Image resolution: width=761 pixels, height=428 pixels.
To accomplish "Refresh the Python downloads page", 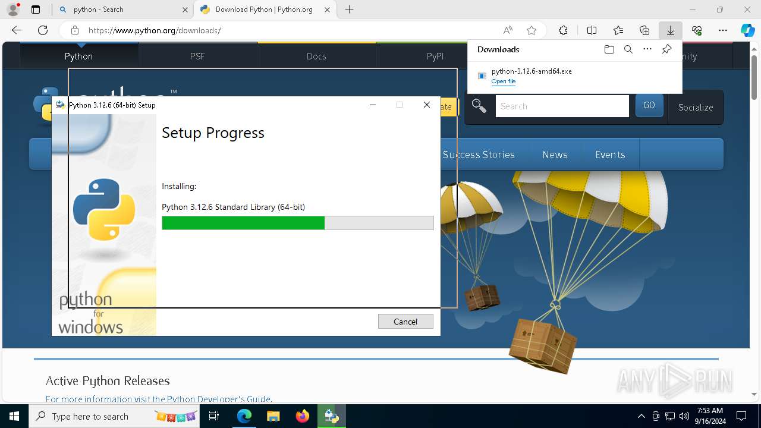I will point(43,30).
